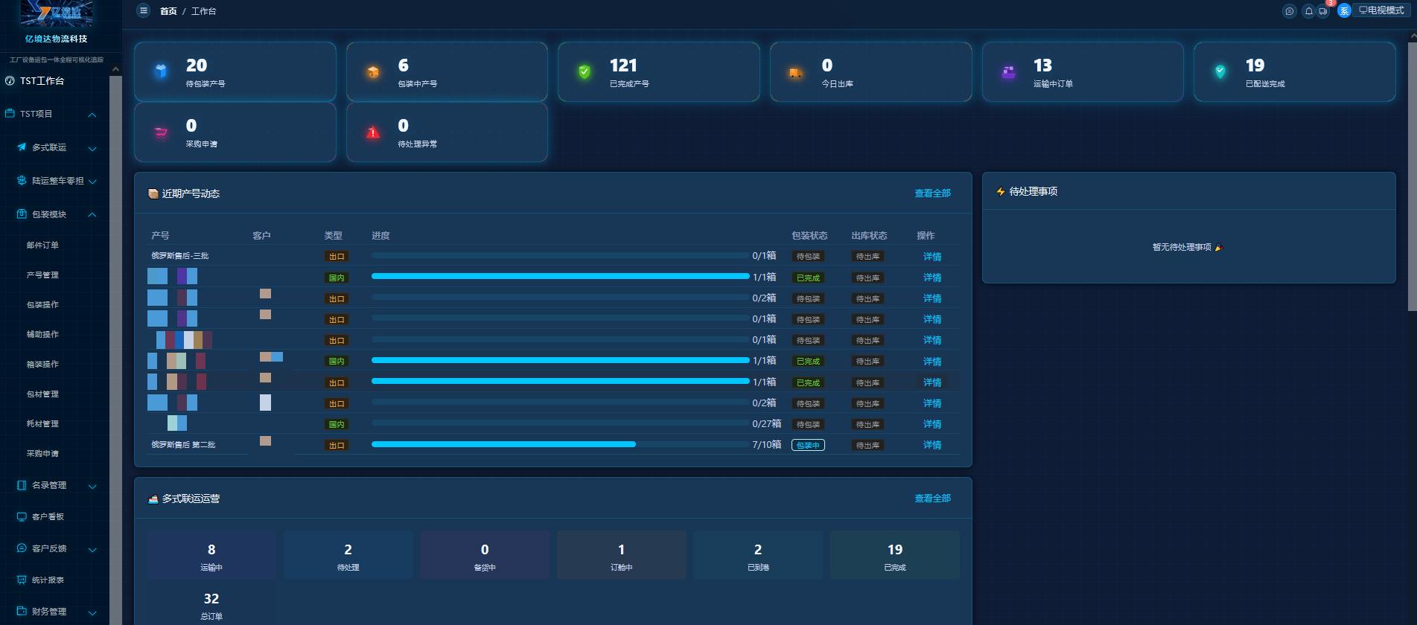
Task: Click the 7/10箱 progress bar
Action: 560,444
